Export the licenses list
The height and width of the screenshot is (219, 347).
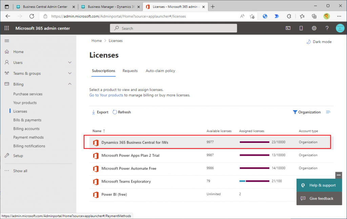(100, 112)
